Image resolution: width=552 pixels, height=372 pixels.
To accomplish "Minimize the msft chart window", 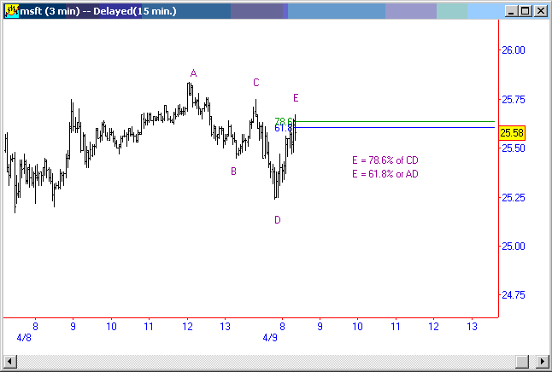I will click(510, 11).
